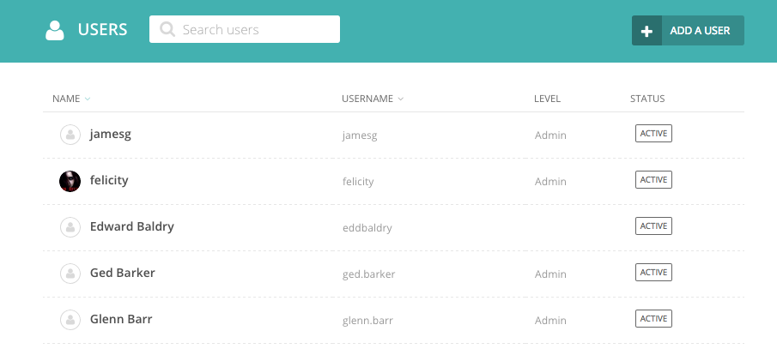The height and width of the screenshot is (355, 777).
Task: Toggle felicity's Active status badge
Action: coord(653,180)
